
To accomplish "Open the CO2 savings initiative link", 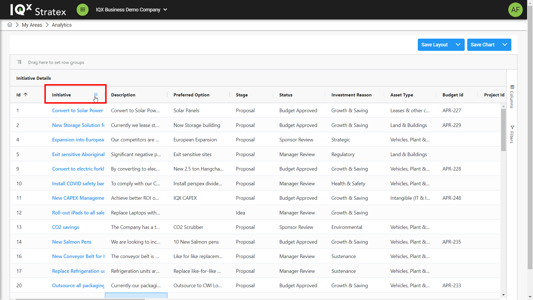I will coord(66,227).
